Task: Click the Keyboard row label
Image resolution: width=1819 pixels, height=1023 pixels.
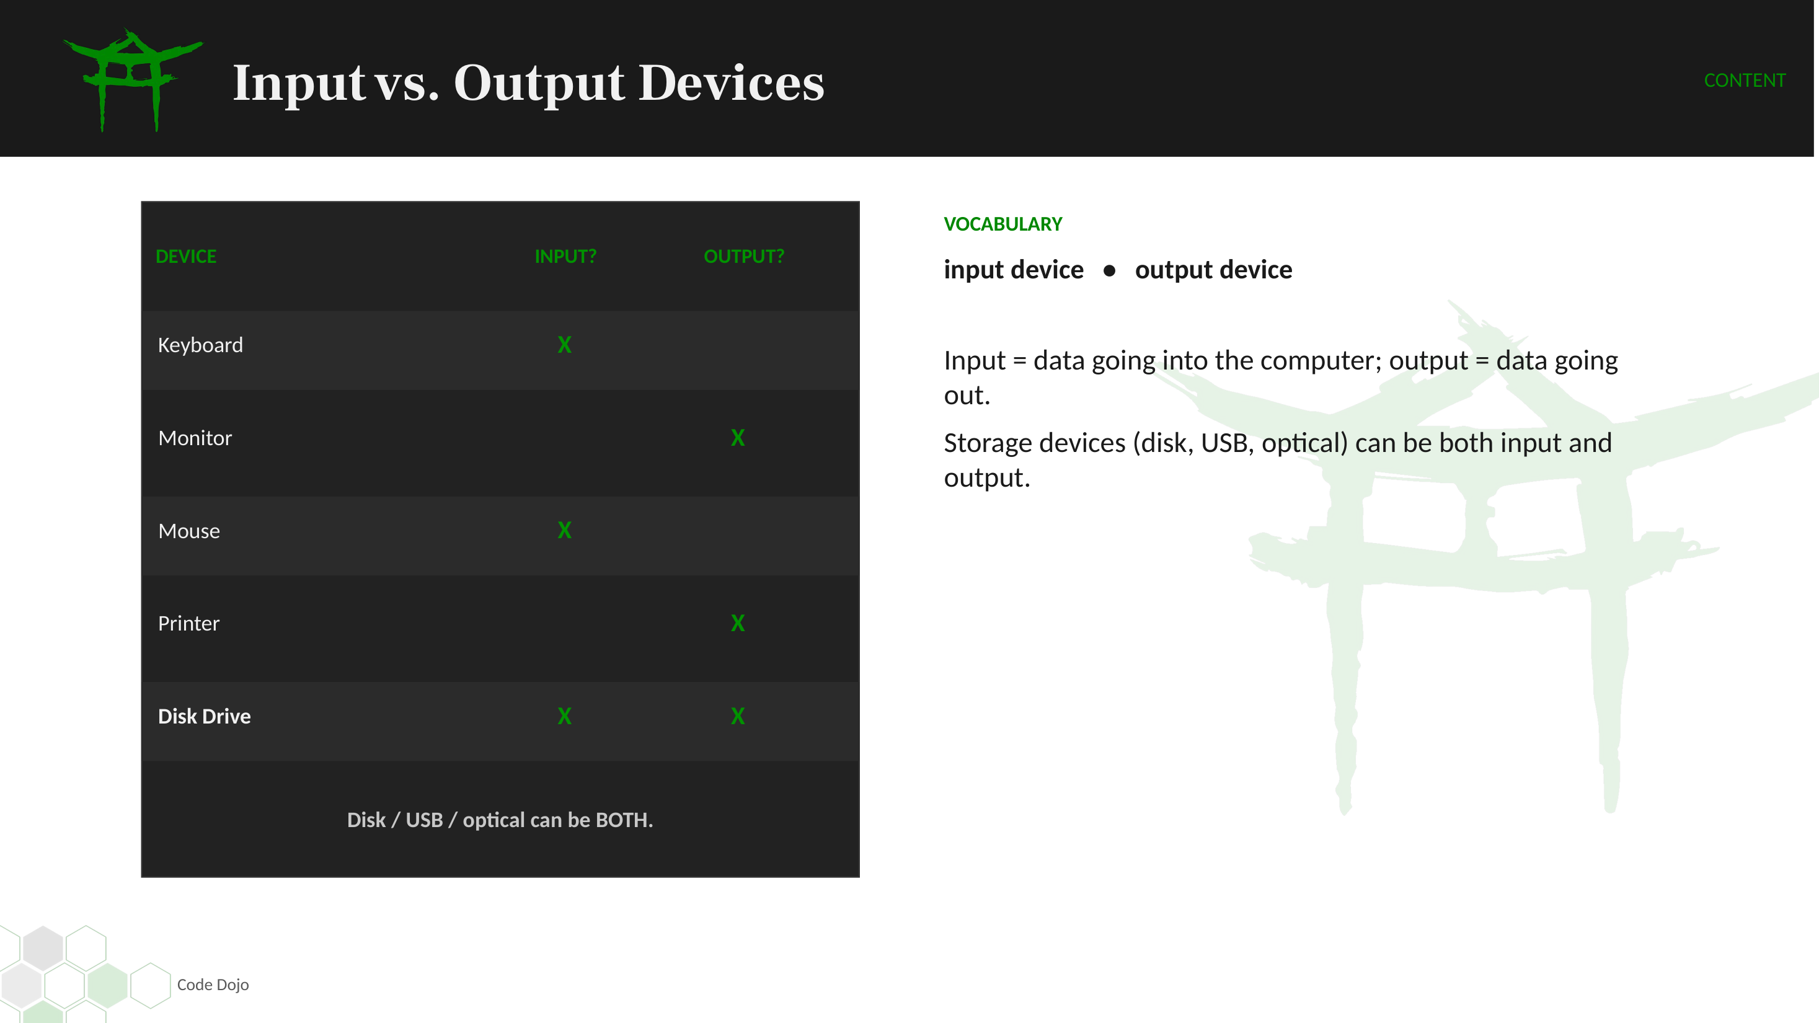Action: pos(200,345)
